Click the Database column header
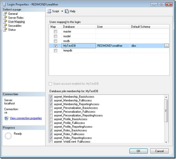The width and height of the screenshot is (176, 159). (78, 27)
